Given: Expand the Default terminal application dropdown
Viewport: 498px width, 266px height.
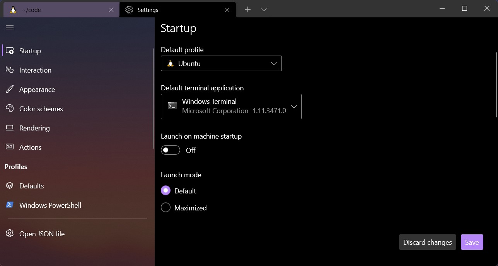Looking at the screenshot, I should (294, 107).
